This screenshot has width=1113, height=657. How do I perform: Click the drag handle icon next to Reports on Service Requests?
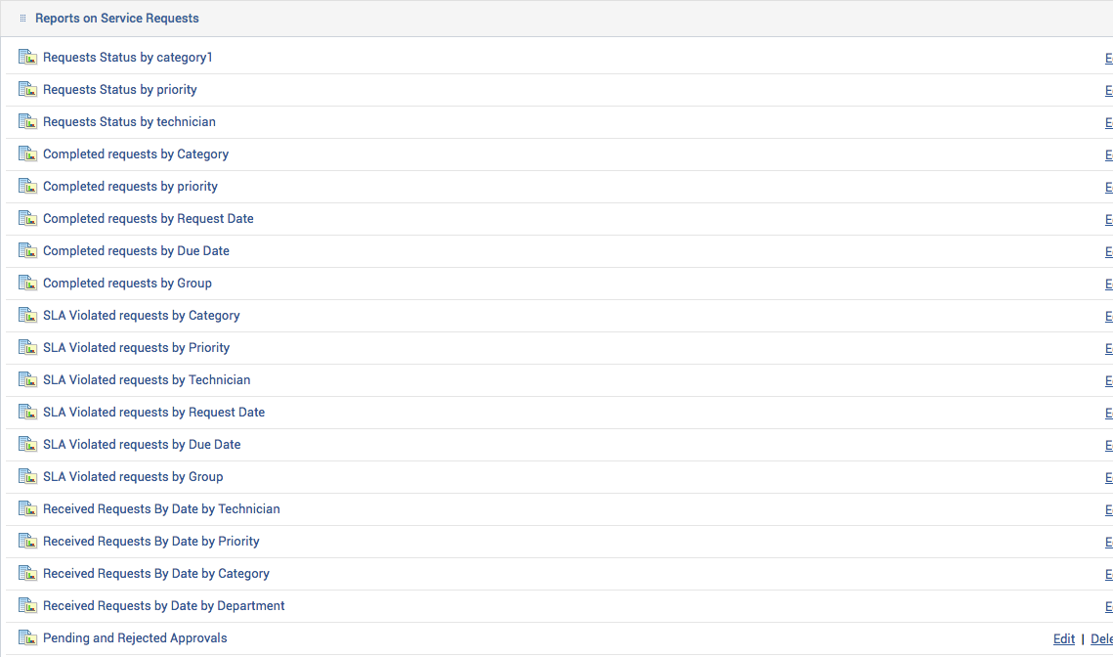[x=22, y=19]
